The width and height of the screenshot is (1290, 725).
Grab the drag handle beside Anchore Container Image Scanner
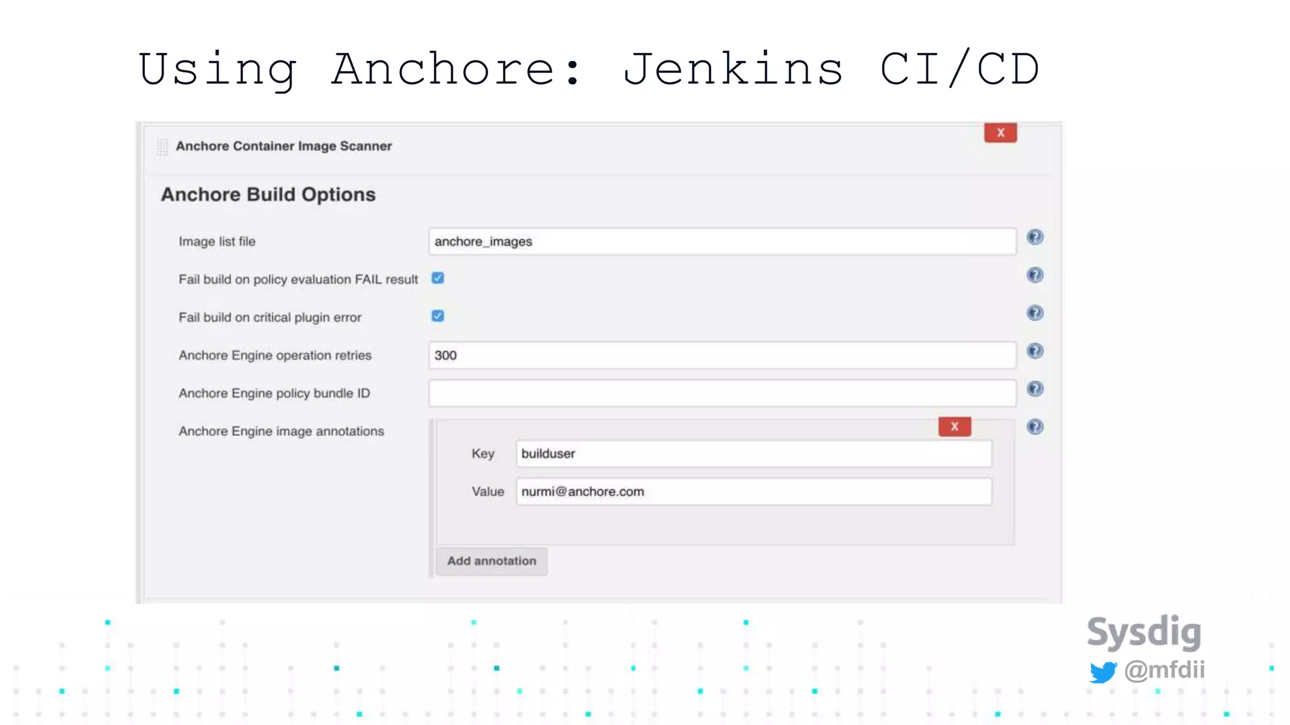162,147
